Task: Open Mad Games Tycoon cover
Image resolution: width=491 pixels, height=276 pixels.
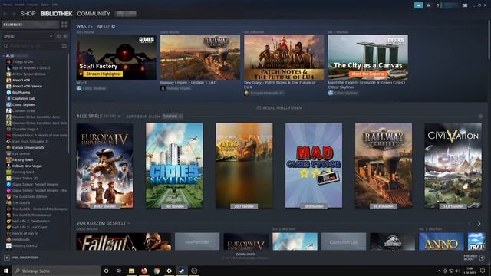Action: pyautogui.click(x=314, y=166)
